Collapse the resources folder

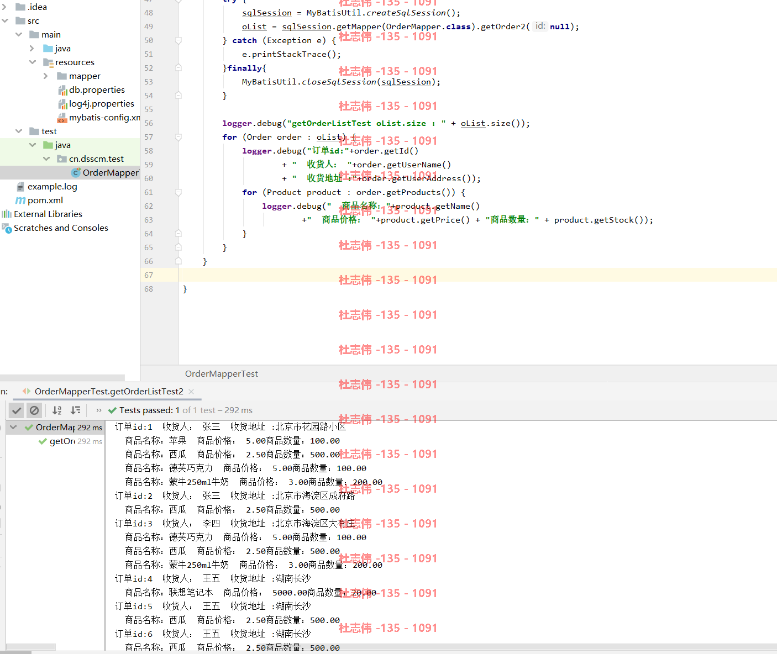coord(33,62)
